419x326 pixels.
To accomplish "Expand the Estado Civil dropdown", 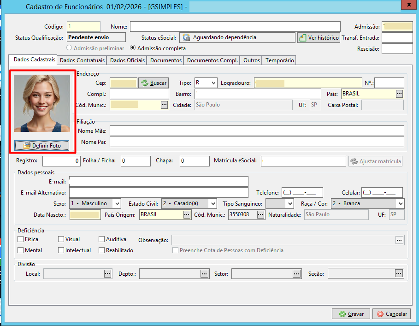I will coord(212,204).
